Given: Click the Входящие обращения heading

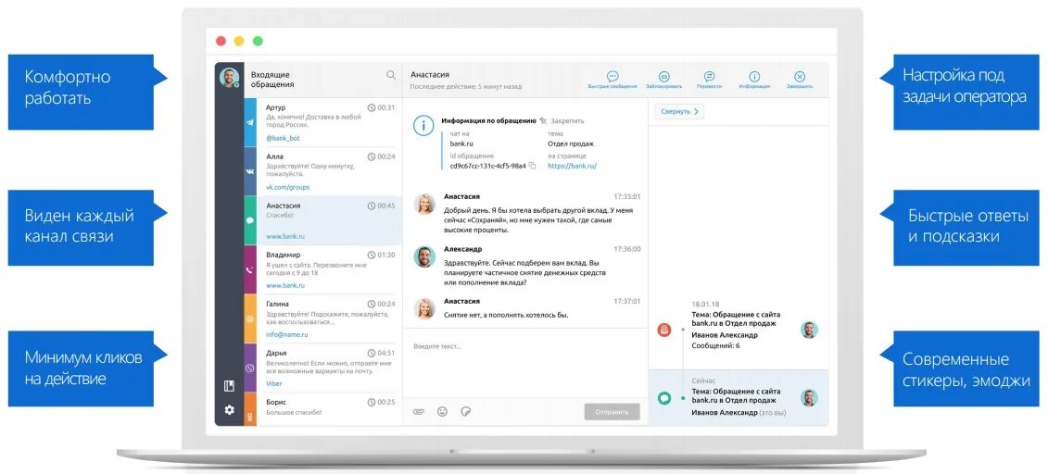Looking at the screenshot, I should (x=271, y=81).
